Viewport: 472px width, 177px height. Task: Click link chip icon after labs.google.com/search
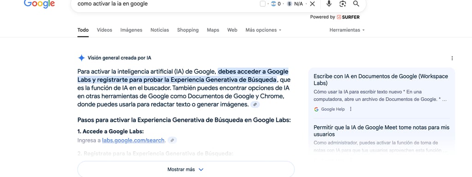point(172,140)
